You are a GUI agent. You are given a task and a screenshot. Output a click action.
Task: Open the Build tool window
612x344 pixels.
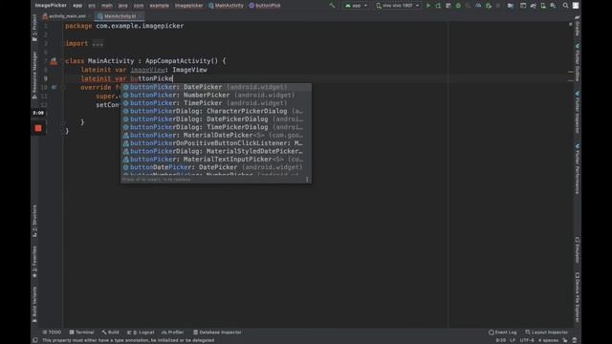tap(111, 333)
